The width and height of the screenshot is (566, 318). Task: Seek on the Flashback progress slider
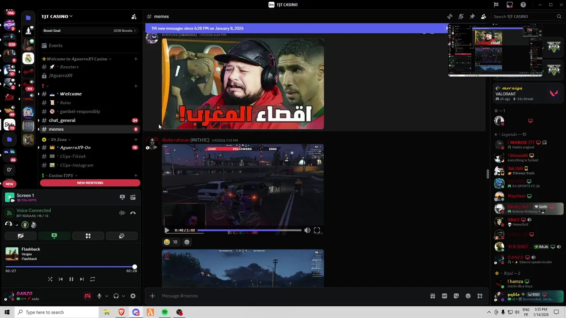pyautogui.click(x=71, y=267)
